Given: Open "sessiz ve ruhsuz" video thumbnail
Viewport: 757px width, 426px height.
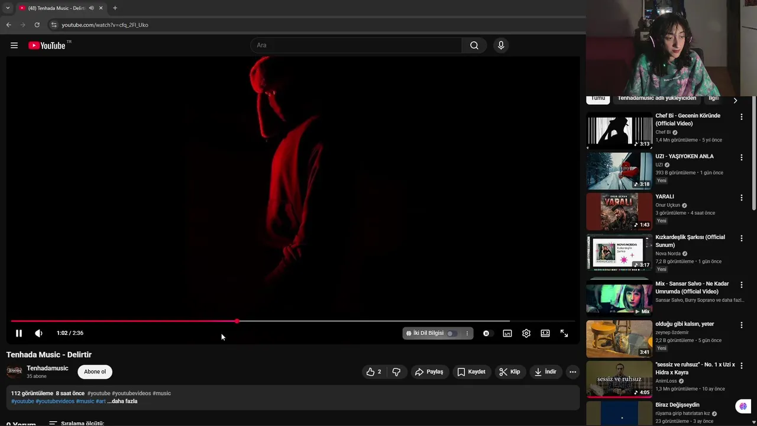Looking at the screenshot, I should (x=619, y=379).
